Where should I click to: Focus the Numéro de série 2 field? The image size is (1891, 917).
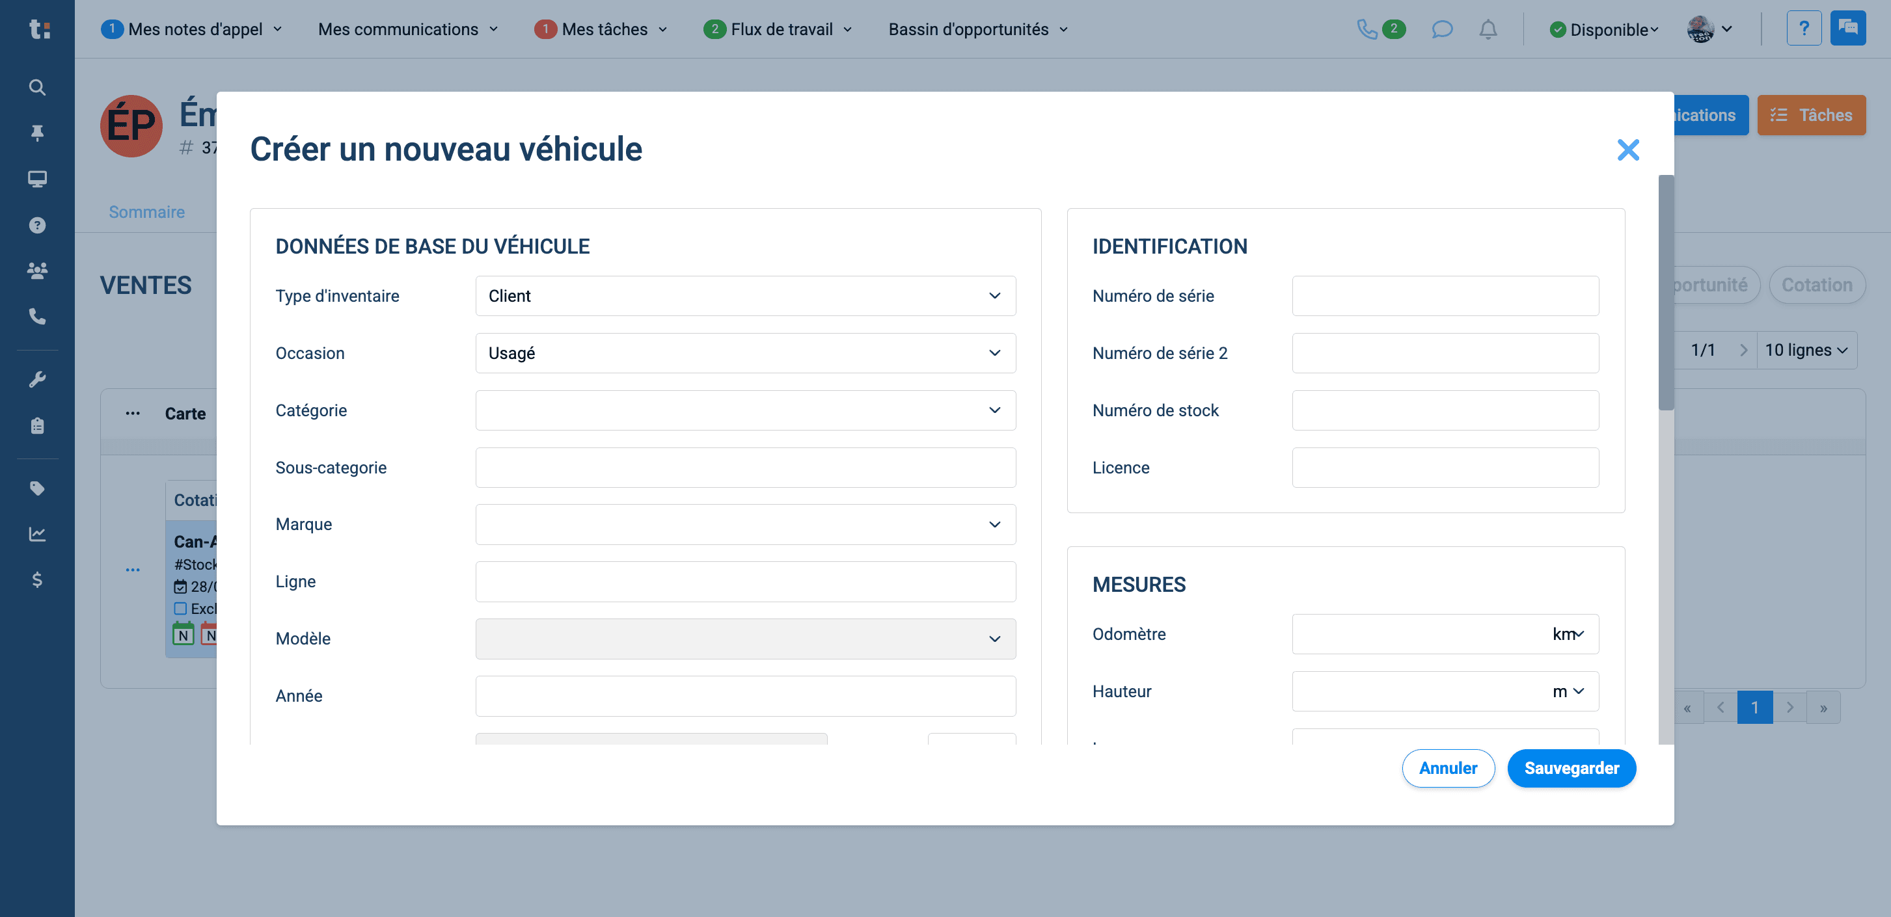[1445, 353]
